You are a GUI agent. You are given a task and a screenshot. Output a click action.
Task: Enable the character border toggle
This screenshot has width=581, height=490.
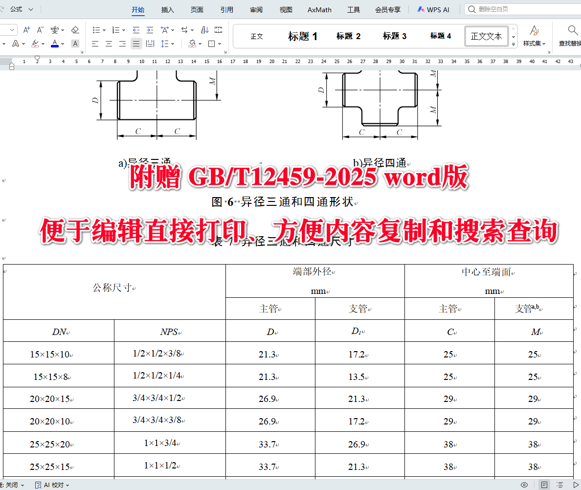75,44
